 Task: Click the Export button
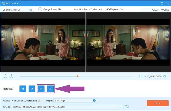click(x=158, y=103)
